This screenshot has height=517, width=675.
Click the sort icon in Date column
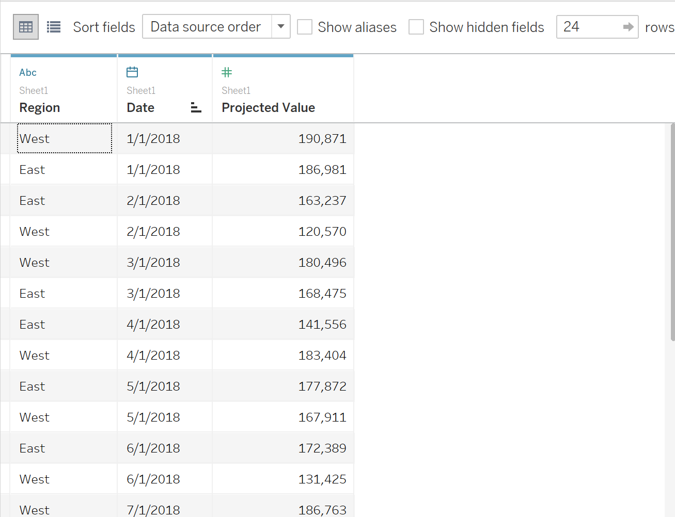196,107
